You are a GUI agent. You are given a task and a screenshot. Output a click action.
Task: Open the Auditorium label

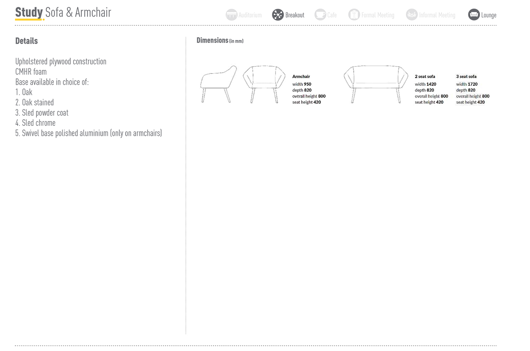click(x=250, y=15)
